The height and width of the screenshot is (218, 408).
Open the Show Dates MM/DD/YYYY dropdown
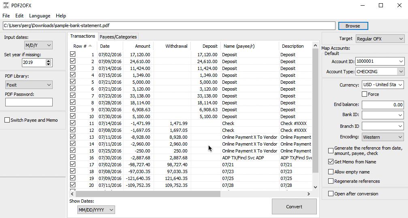(96, 210)
